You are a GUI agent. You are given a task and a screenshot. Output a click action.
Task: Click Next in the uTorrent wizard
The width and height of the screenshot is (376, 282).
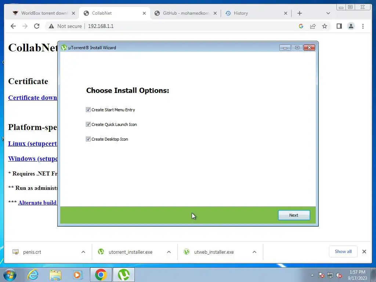[294, 215]
